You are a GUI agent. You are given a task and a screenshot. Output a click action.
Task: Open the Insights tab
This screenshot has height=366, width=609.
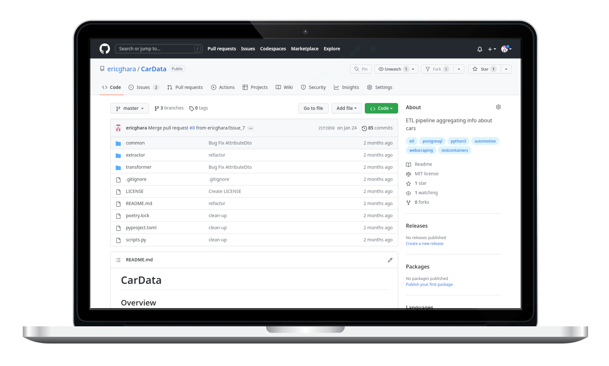click(x=346, y=87)
